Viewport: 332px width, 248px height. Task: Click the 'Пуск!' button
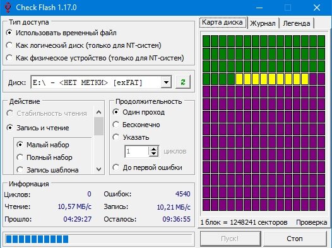(x=230, y=239)
